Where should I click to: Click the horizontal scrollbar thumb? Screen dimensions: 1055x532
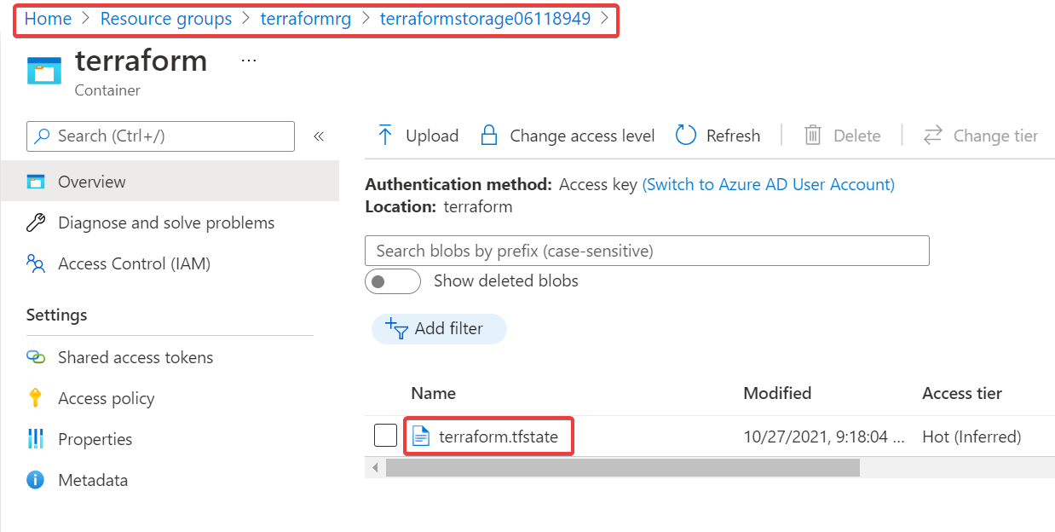pyautogui.click(x=623, y=467)
